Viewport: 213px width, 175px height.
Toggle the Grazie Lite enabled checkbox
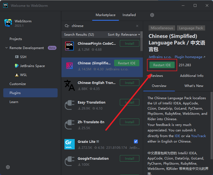[x=136, y=141]
